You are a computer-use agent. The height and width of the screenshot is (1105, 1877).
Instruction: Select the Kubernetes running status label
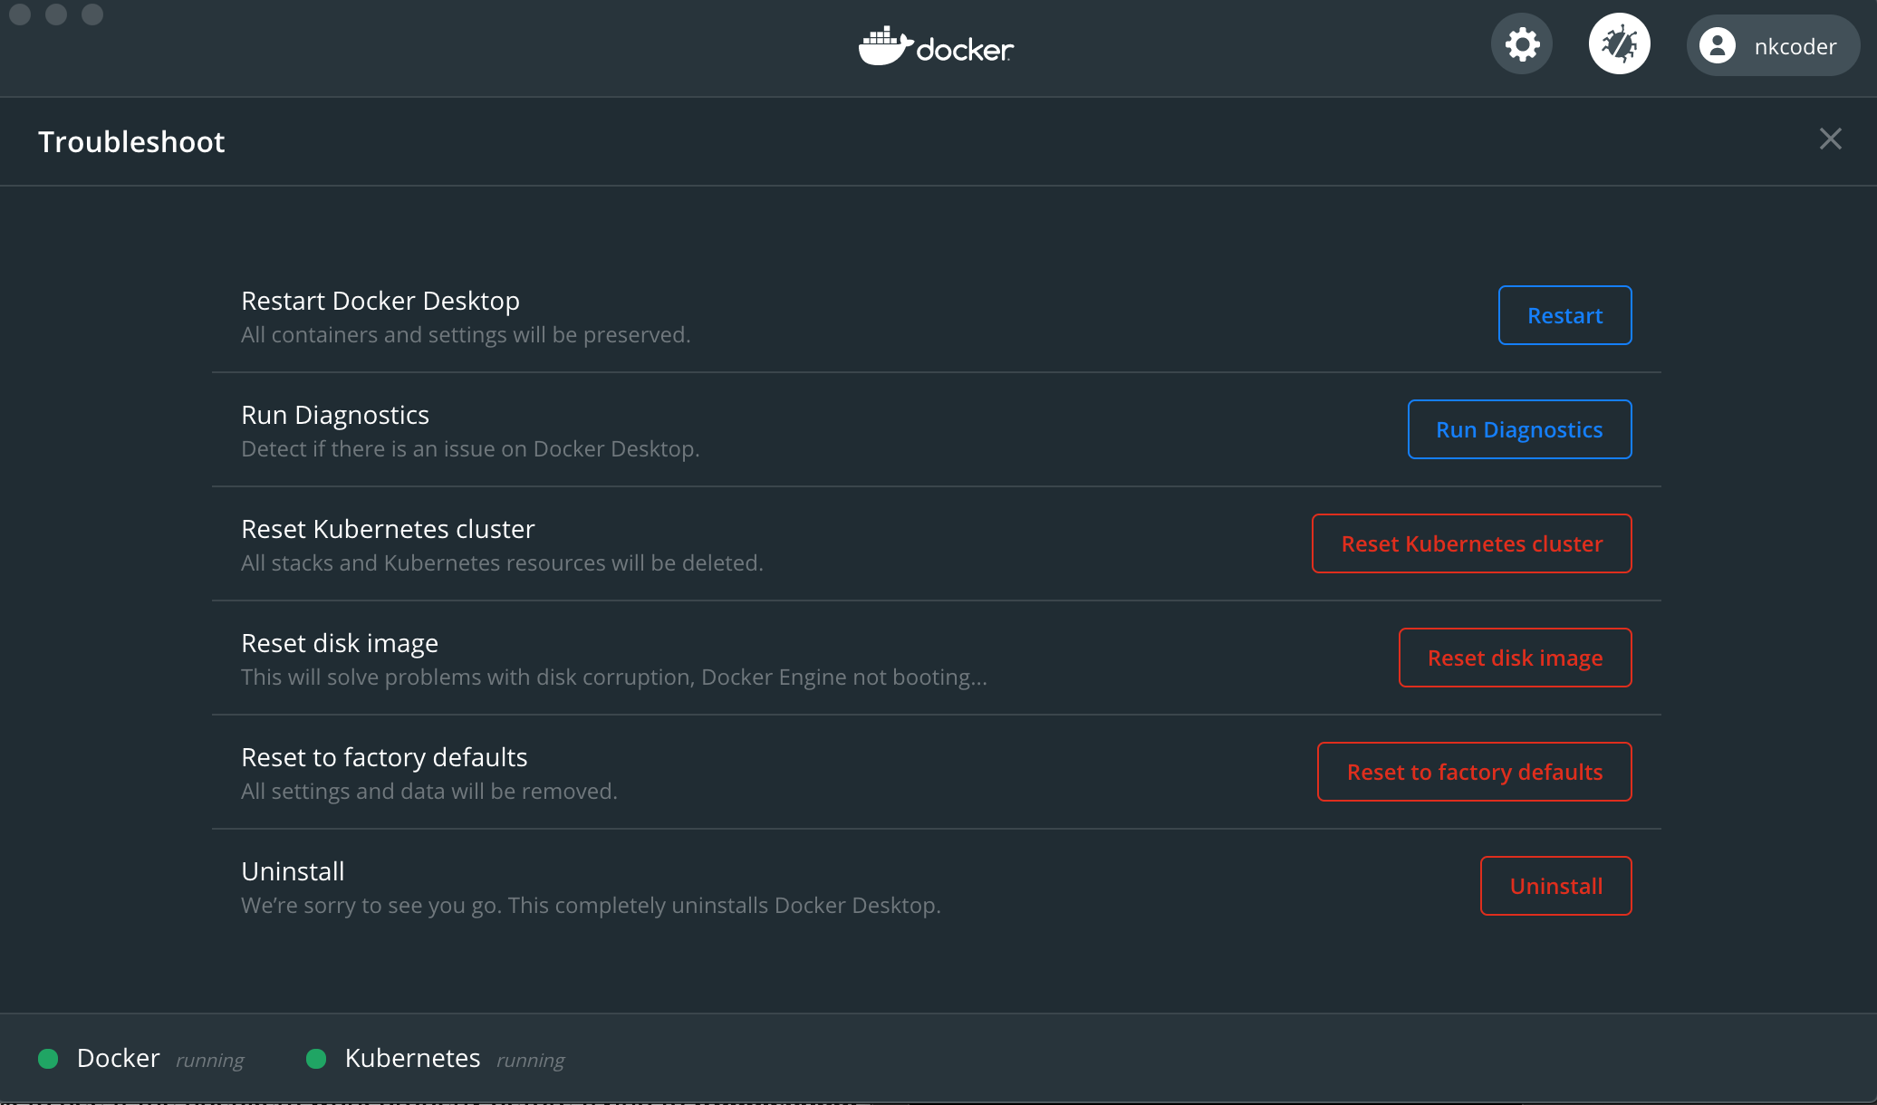532,1059
